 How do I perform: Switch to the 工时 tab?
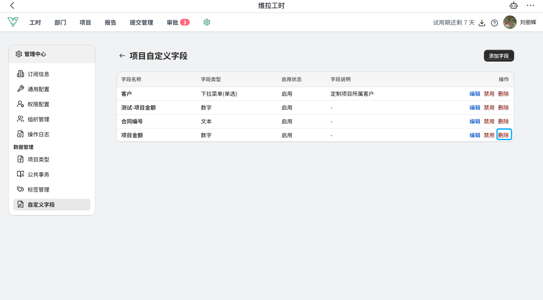click(x=35, y=23)
